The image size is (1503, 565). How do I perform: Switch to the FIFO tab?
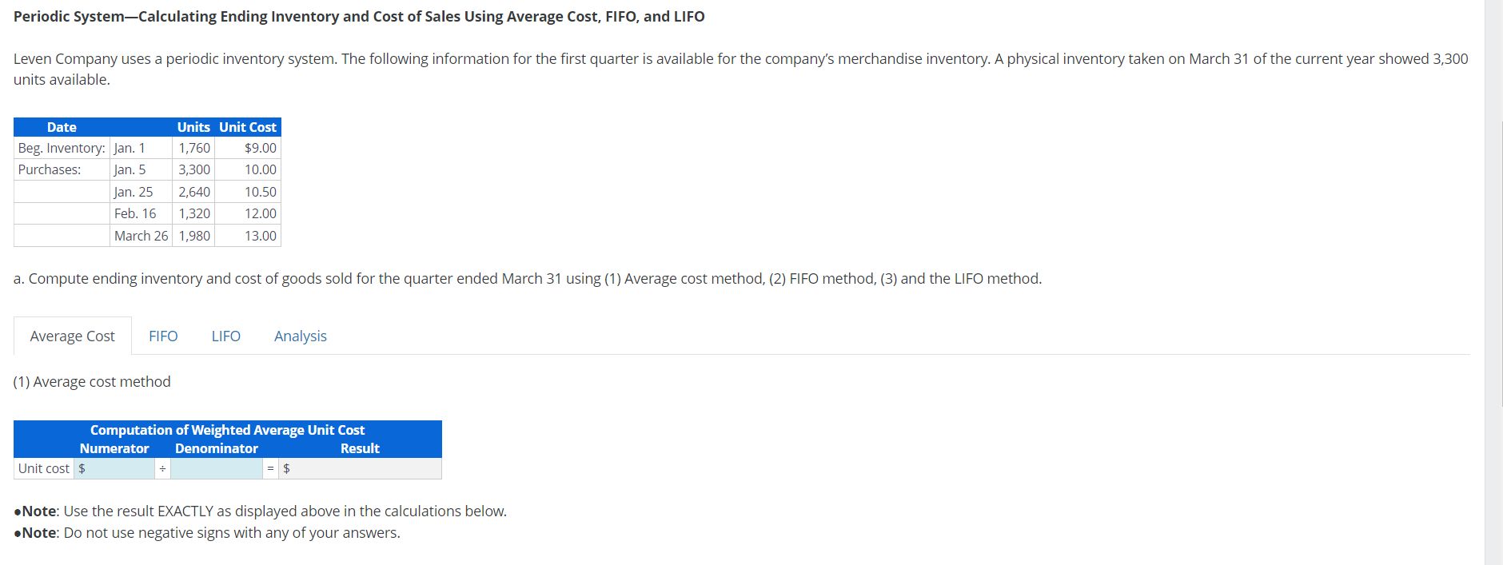pyautogui.click(x=163, y=336)
